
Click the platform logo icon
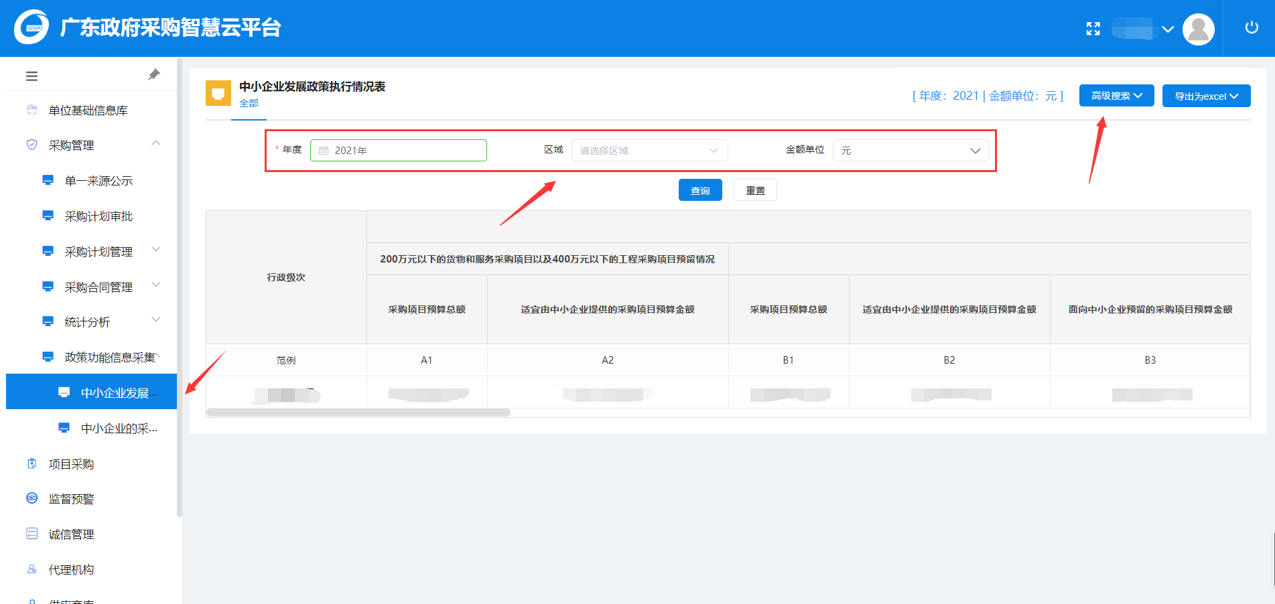coord(31,27)
